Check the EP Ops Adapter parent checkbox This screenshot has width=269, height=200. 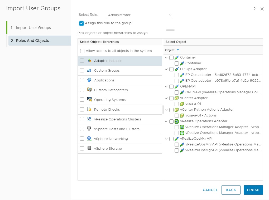tap(171, 69)
